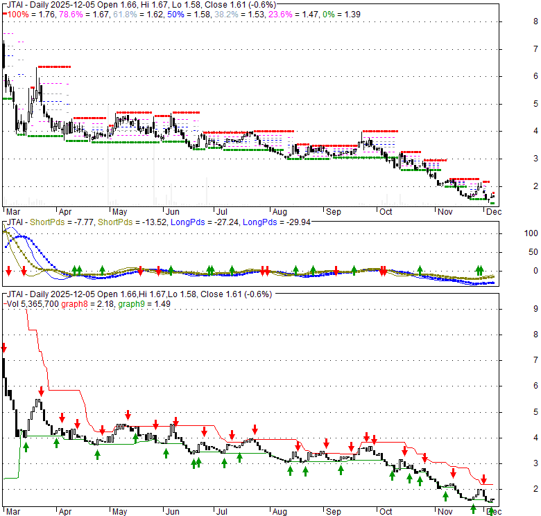Click the '0' tick on the oscillator axis
541x516 pixels.
535,271
